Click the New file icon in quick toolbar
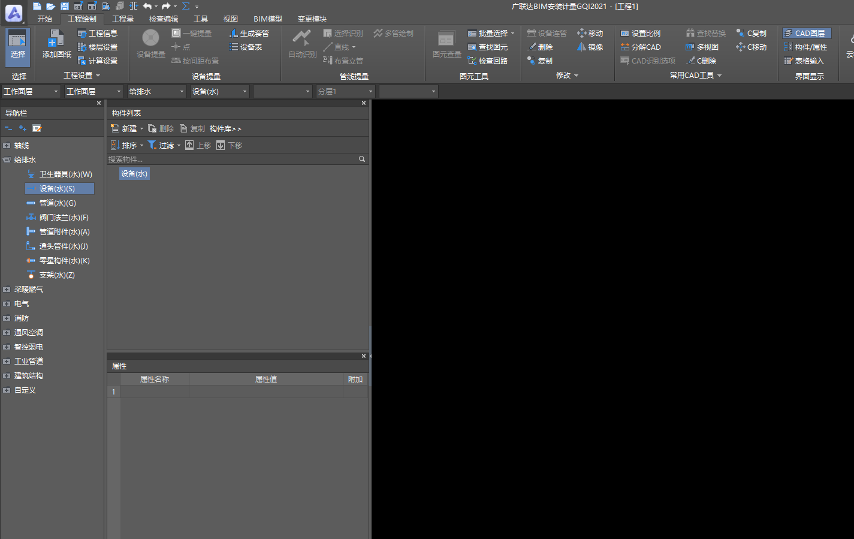Viewport: 854px width, 539px height. (x=37, y=6)
